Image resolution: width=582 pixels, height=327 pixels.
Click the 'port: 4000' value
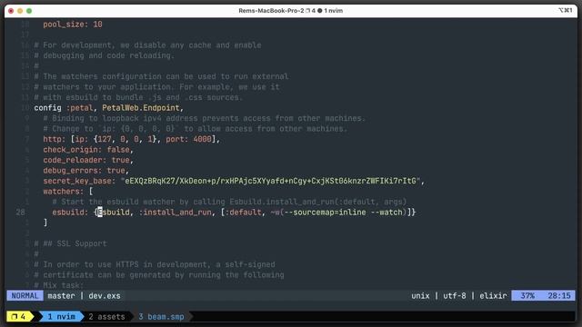pos(188,139)
